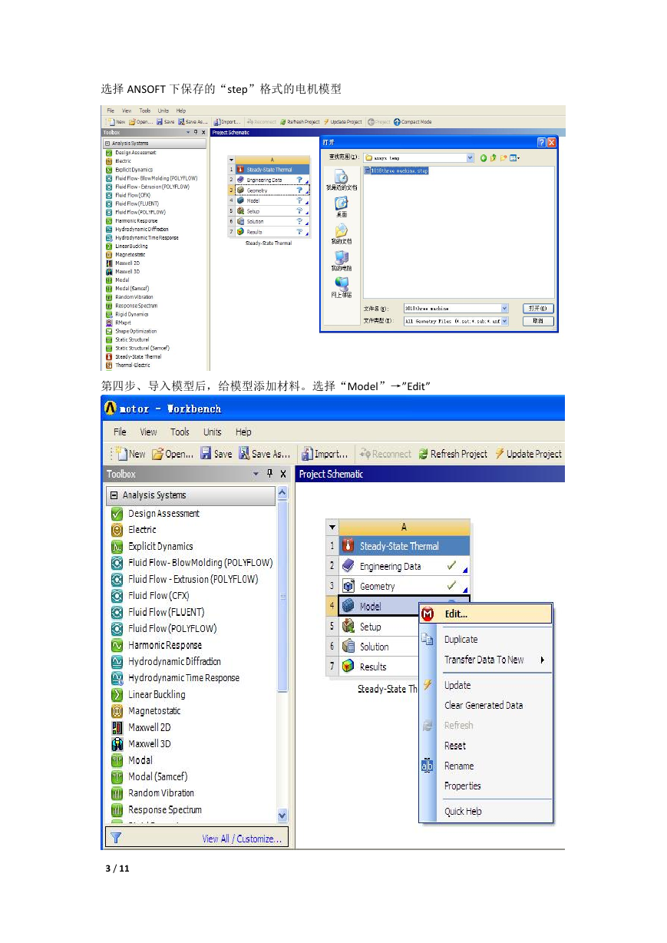Screen dimensions: 667x943
Task: Open the Tools menu in motor - Workbench
Action: click(180, 432)
